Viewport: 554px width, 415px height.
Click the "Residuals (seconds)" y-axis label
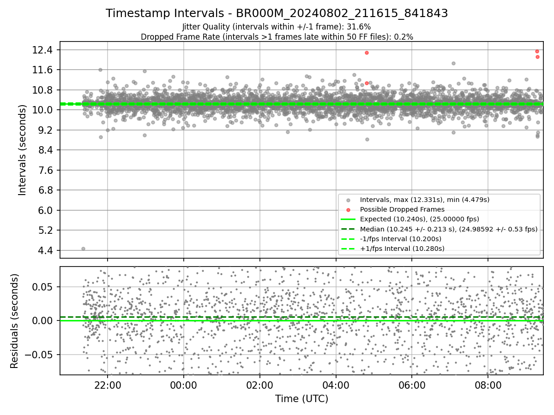pos(14,321)
